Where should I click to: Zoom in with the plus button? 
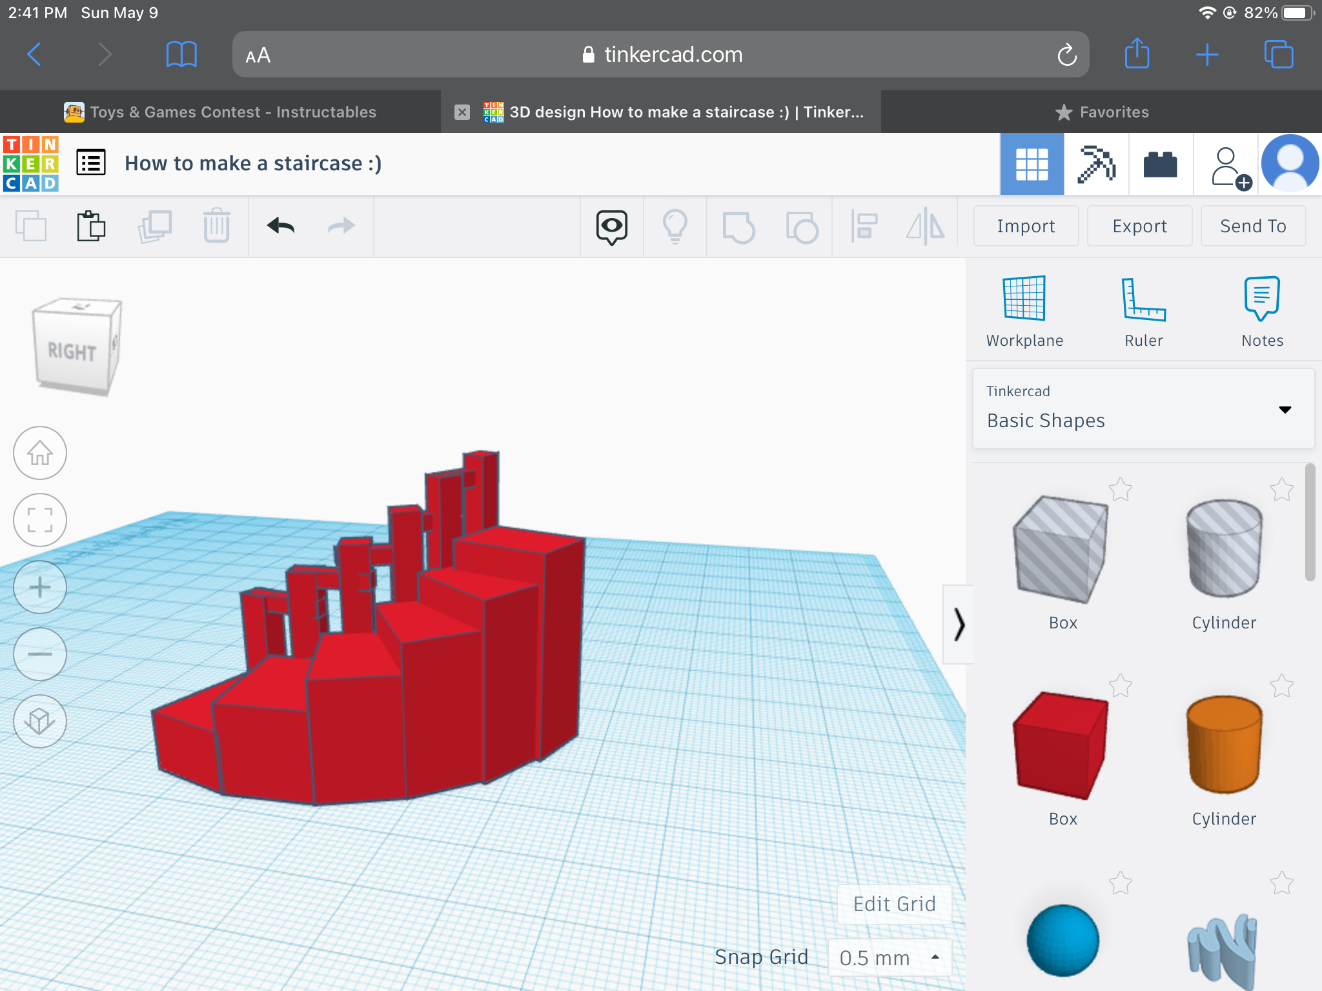click(40, 587)
